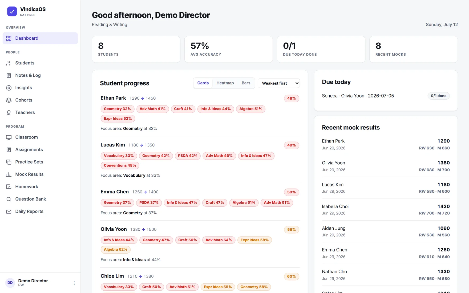This screenshot has height=293, width=469.
Task: Click the Teachers award icon
Action: coord(9,113)
